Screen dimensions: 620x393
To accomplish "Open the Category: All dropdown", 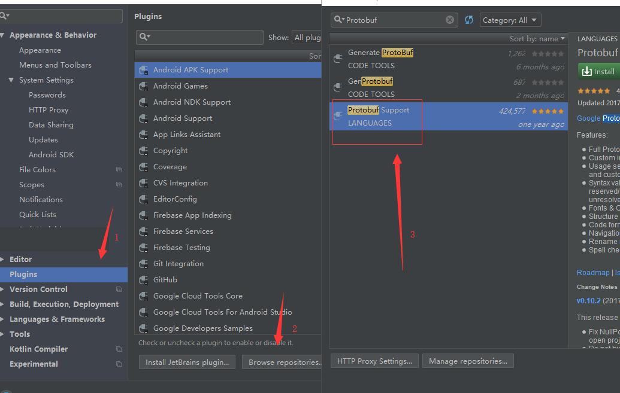I will (510, 20).
